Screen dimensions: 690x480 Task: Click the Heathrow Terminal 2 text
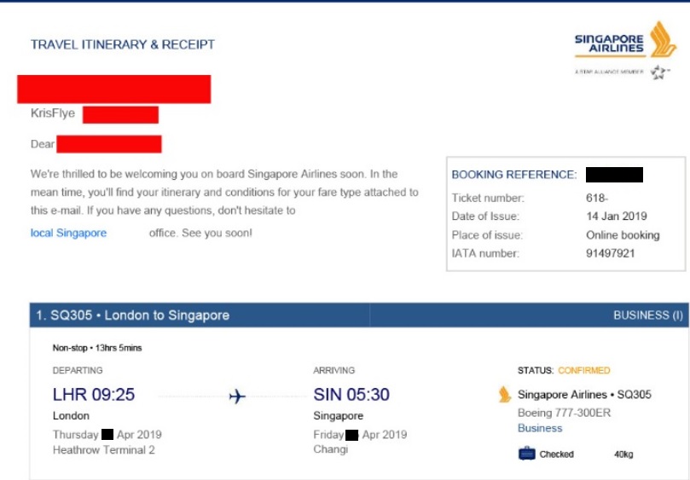[x=104, y=449]
